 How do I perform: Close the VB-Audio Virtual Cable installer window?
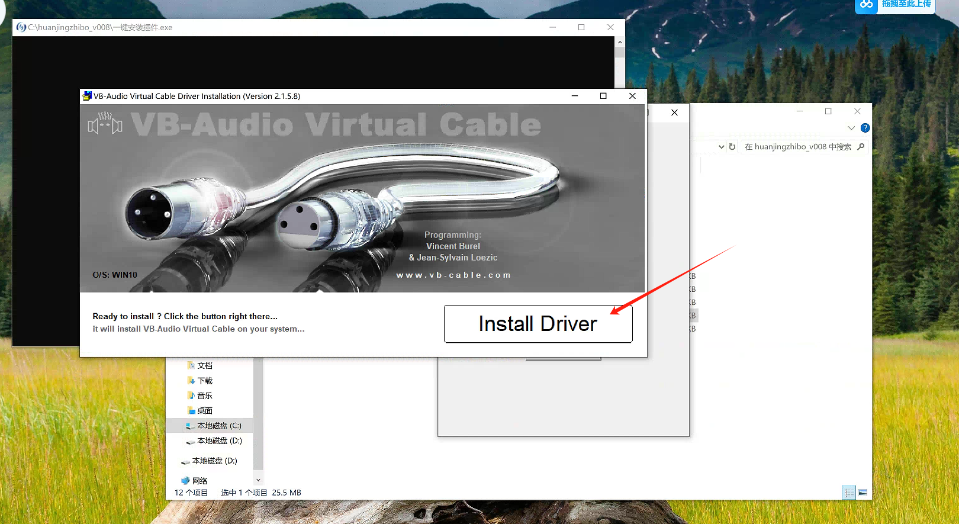pos(632,96)
